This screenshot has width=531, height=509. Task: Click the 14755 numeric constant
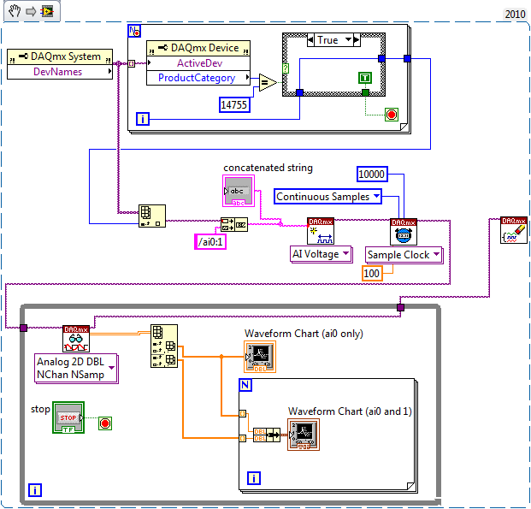coord(234,104)
